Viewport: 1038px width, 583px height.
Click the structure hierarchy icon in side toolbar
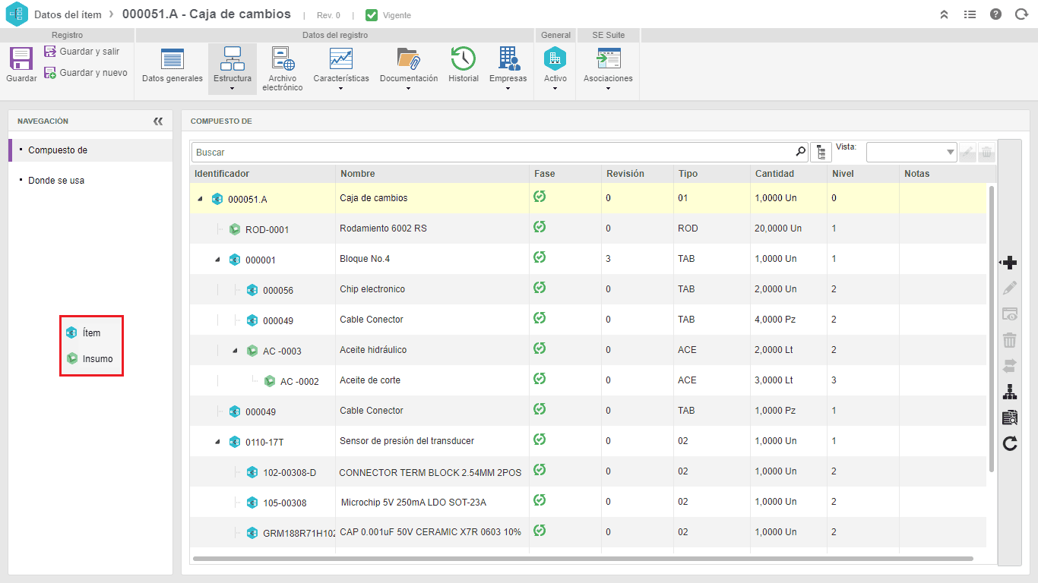click(x=1010, y=392)
